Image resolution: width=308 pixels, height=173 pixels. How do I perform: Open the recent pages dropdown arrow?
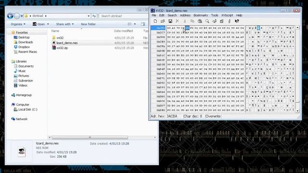click(x=22, y=16)
